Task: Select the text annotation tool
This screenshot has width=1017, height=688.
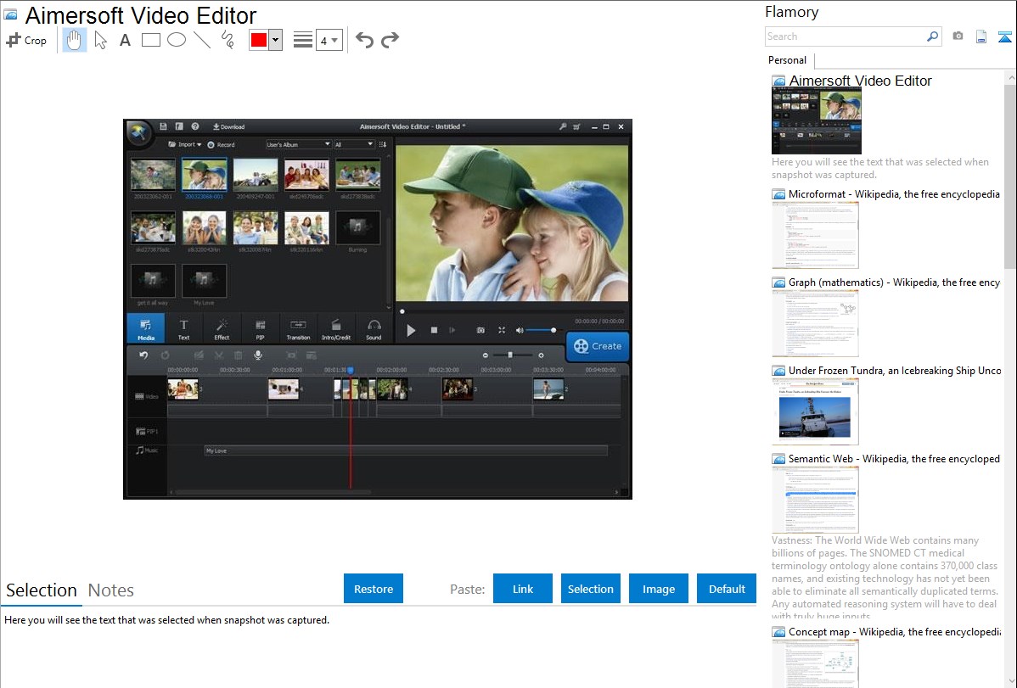Action: (125, 40)
